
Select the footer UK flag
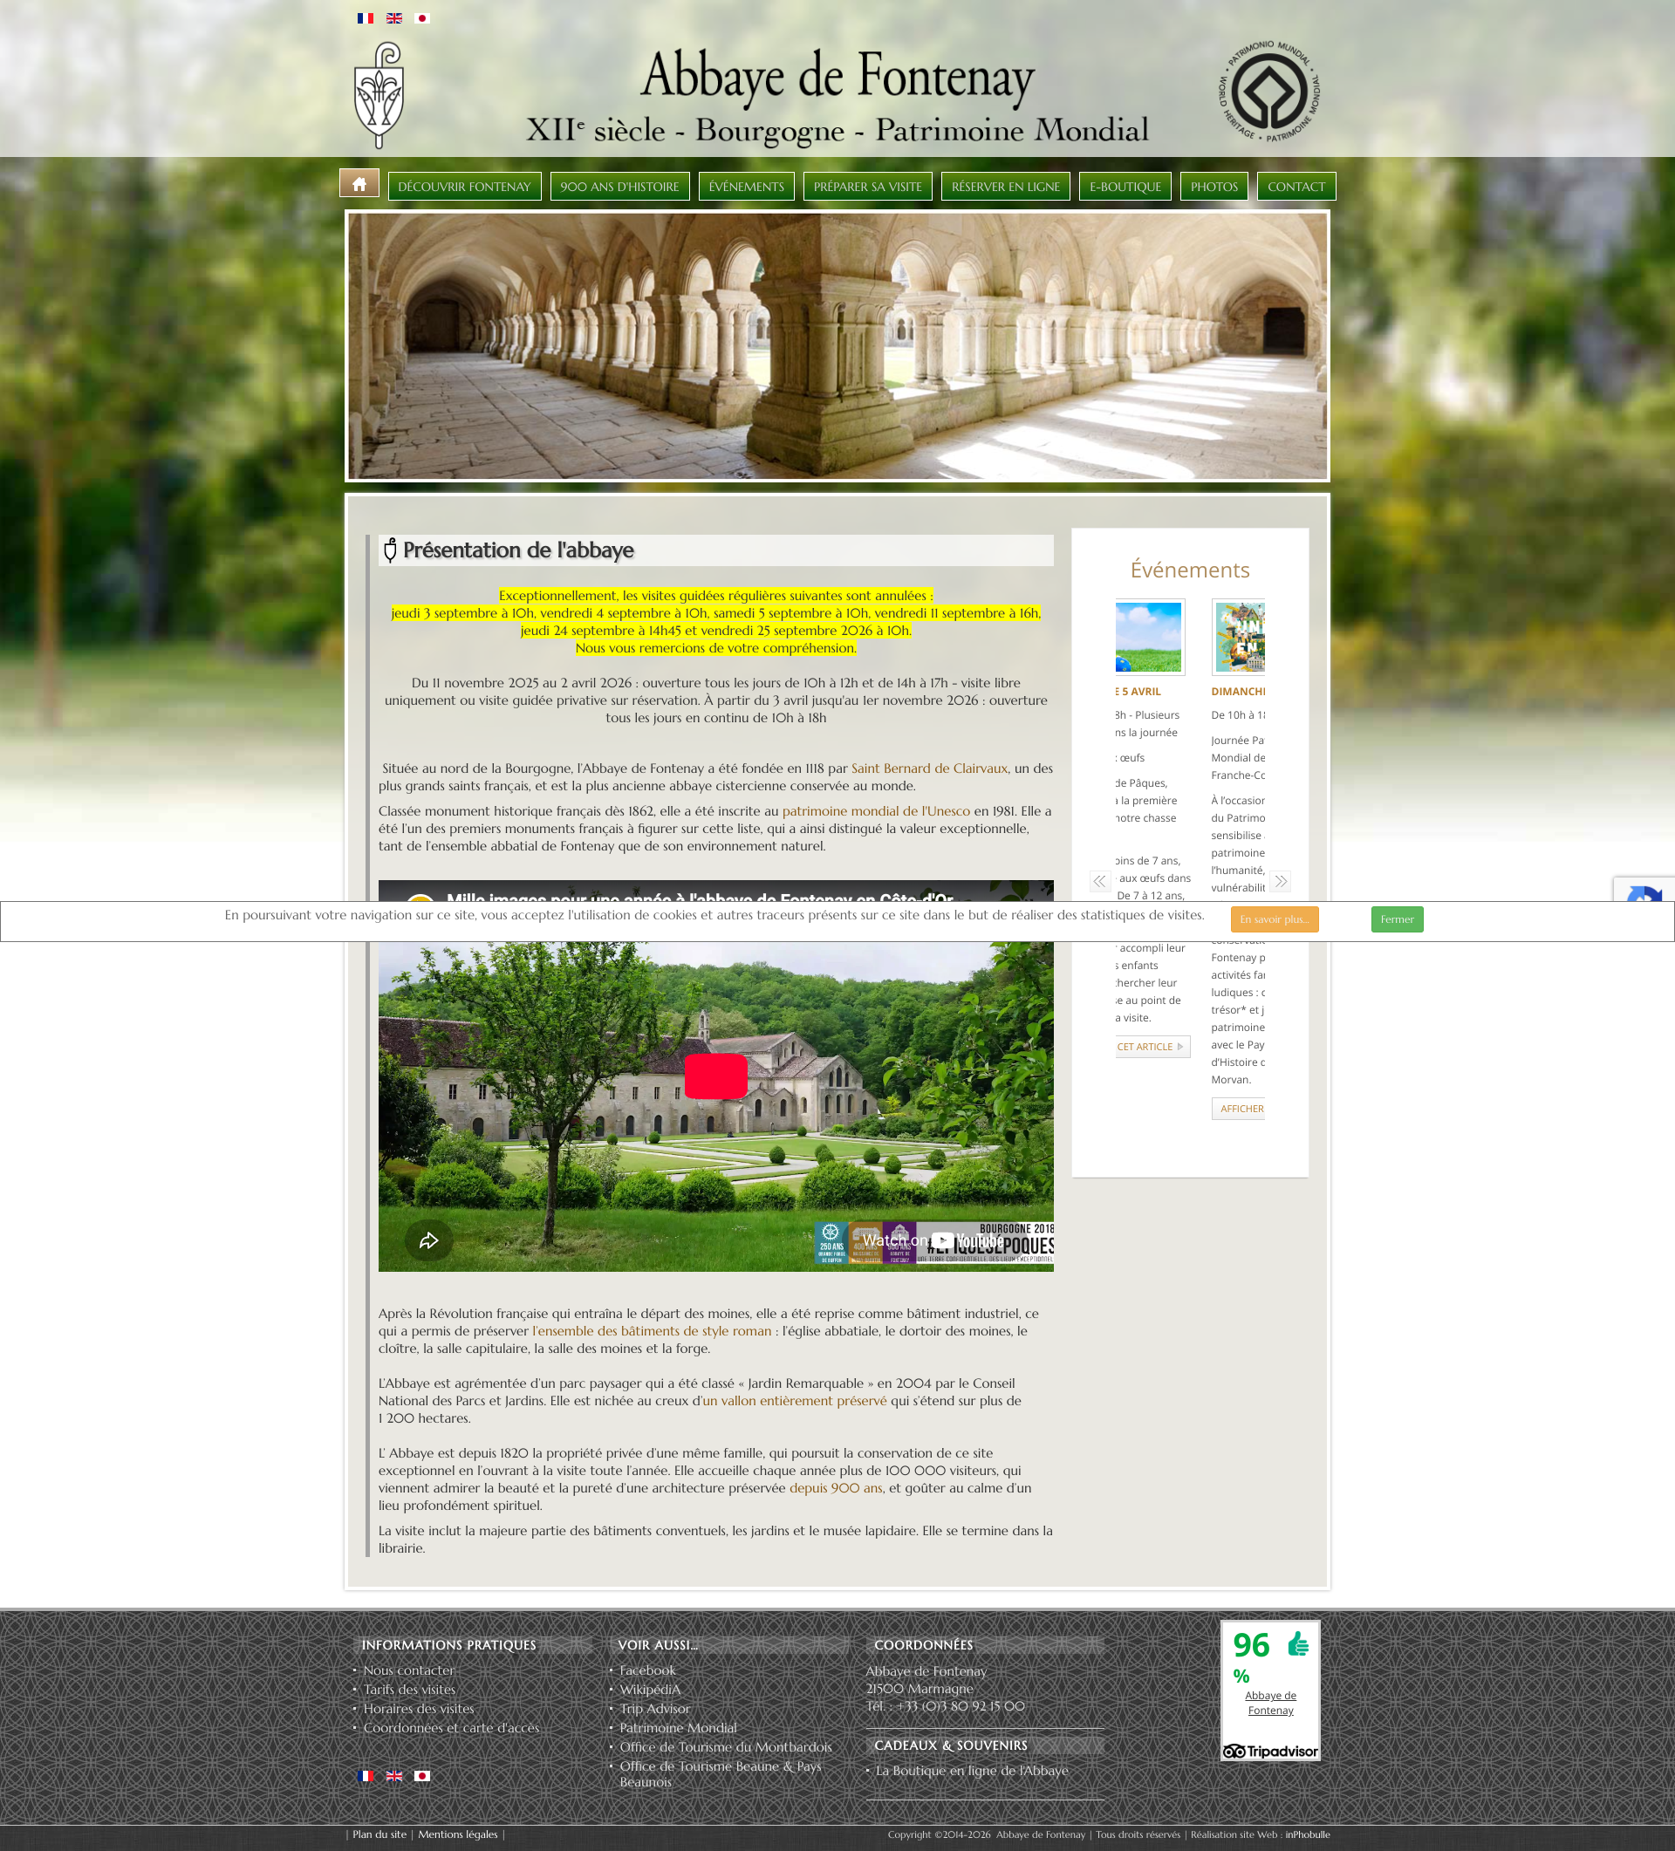pos(394,1776)
